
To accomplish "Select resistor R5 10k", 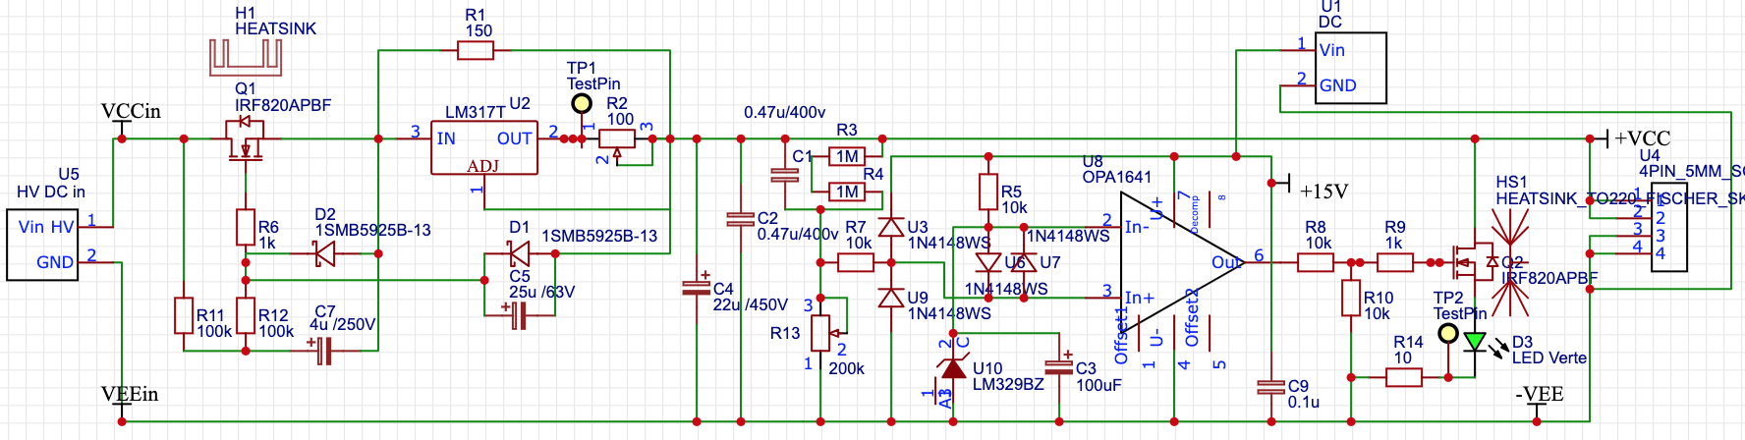I will 988,192.
